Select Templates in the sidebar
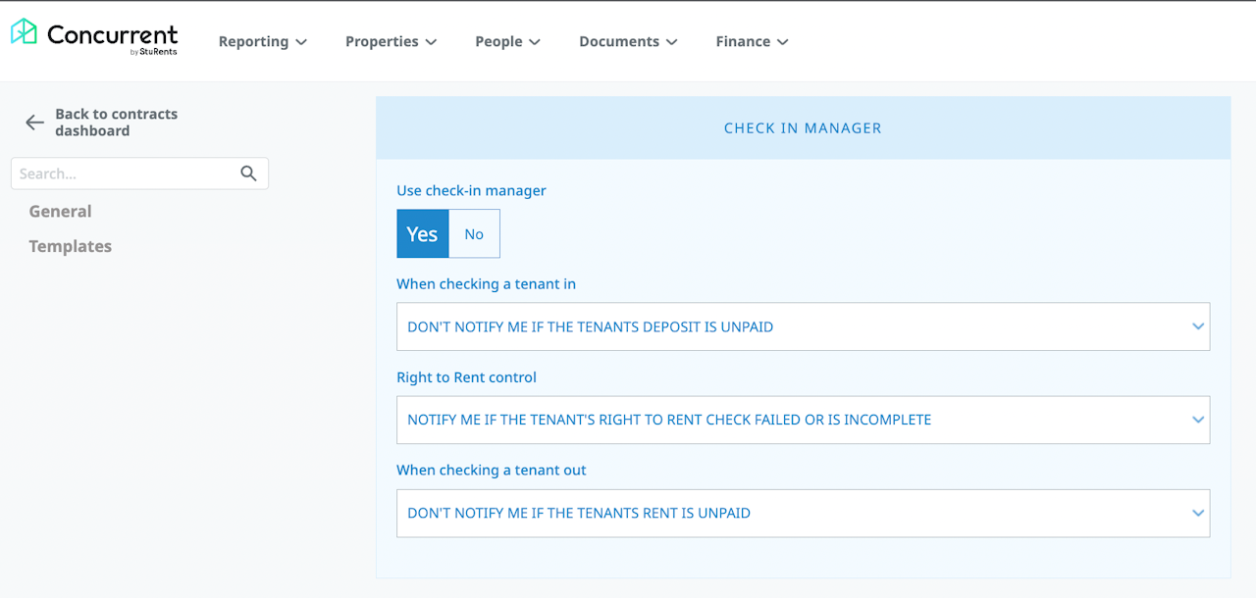The width and height of the screenshot is (1256, 598). pos(70,246)
